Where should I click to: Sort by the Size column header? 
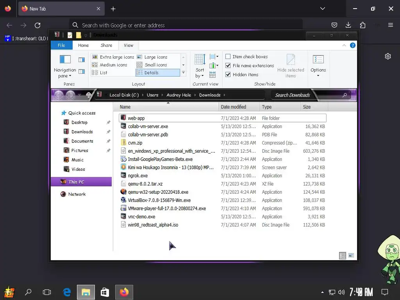(314, 107)
